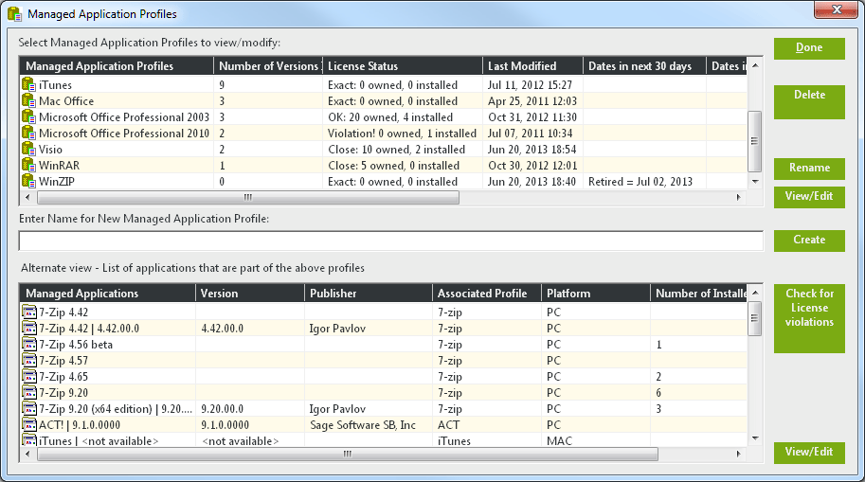This screenshot has width=865, height=482.
Task: Click applications list horizontal scrollbar thumb
Action: click(348, 454)
